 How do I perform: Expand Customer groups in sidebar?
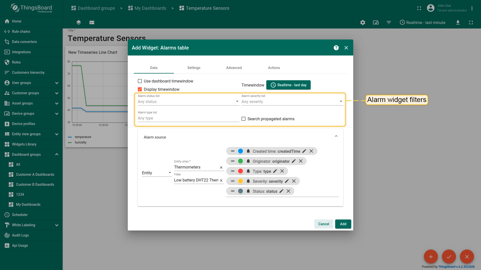point(57,93)
